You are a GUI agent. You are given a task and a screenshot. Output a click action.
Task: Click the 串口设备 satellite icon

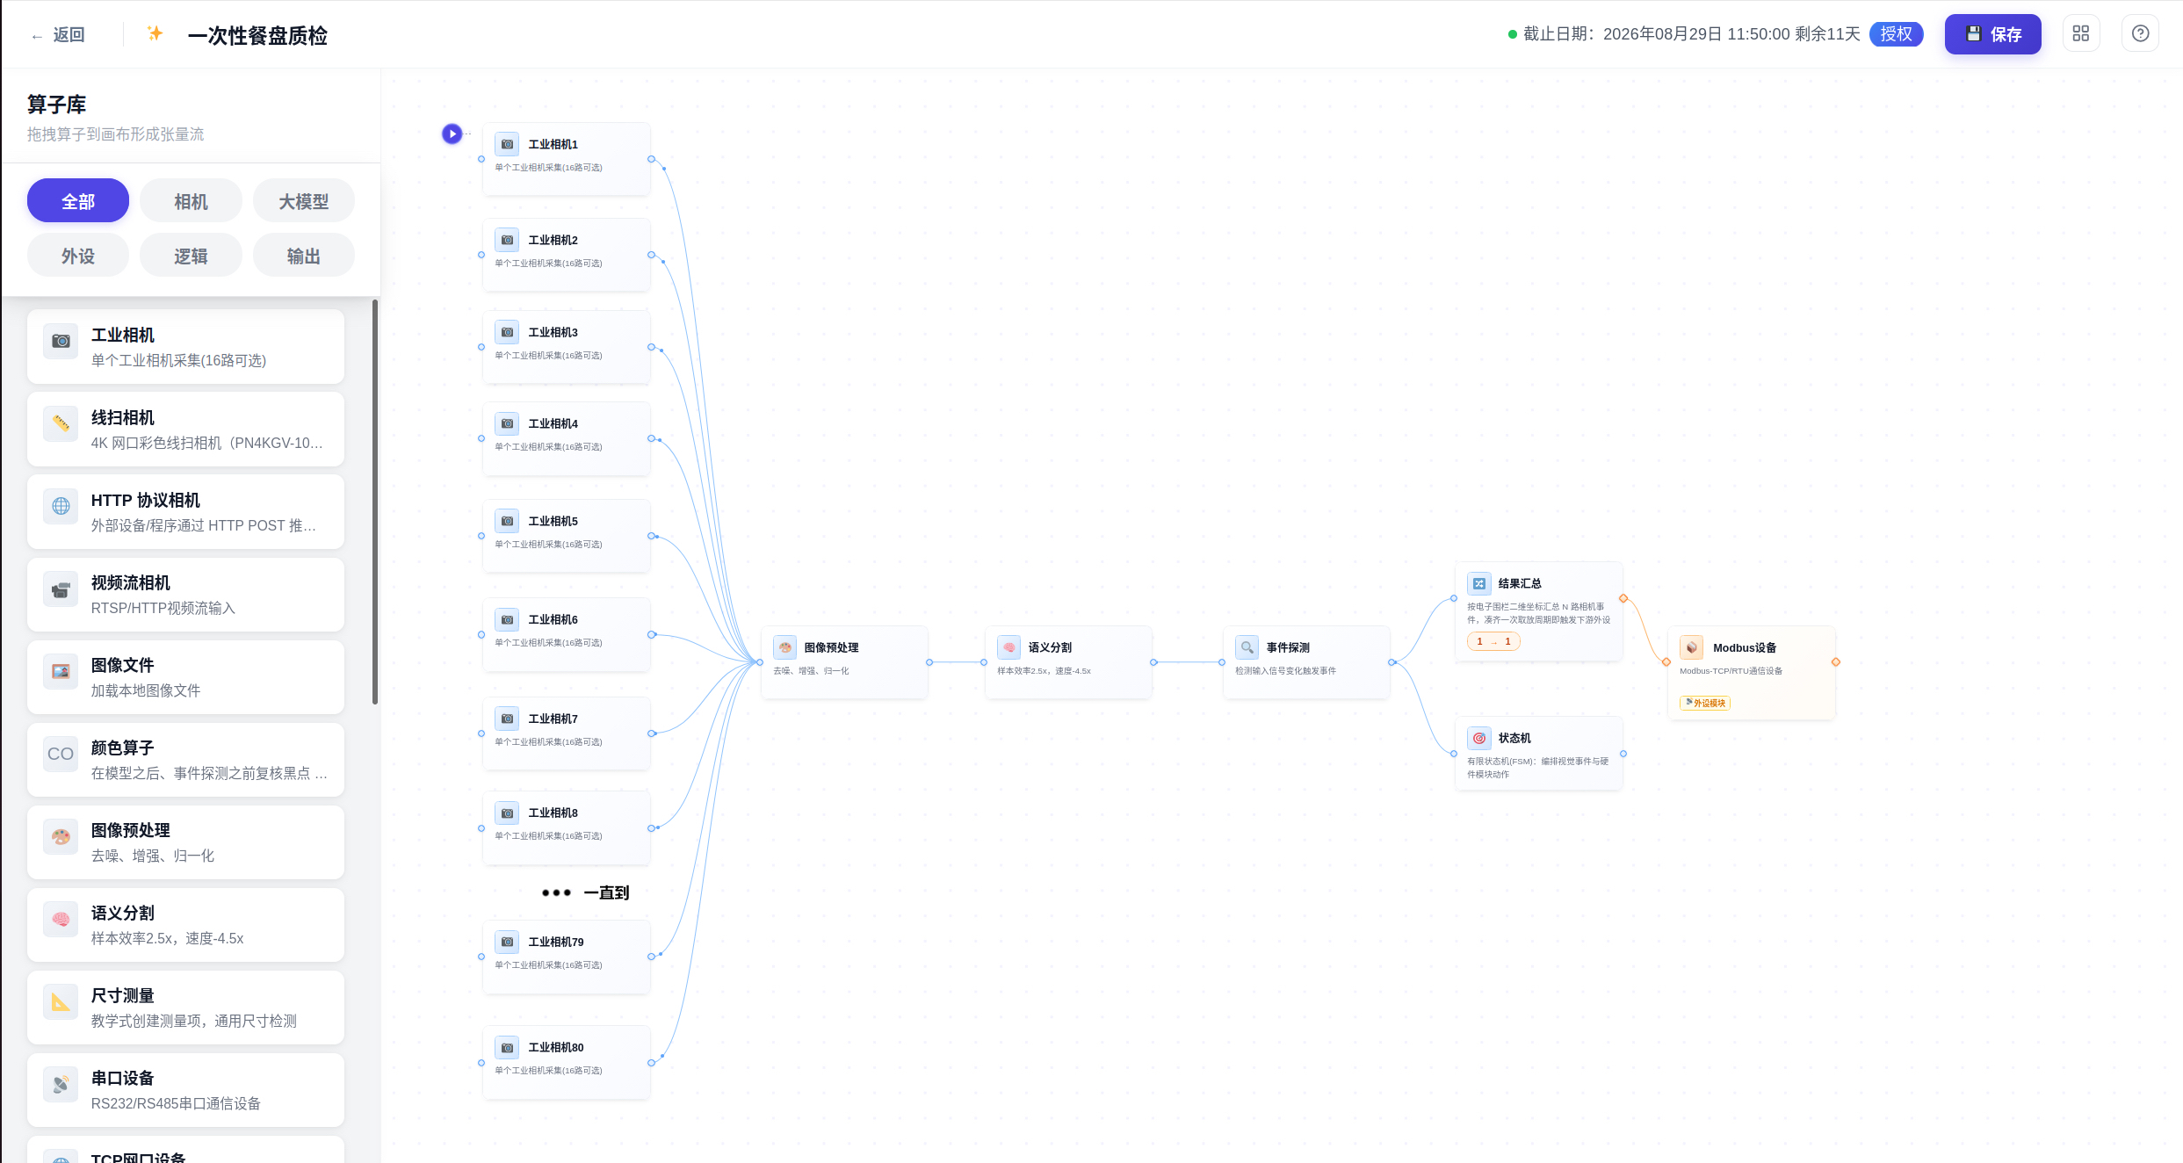pos(61,1085)
